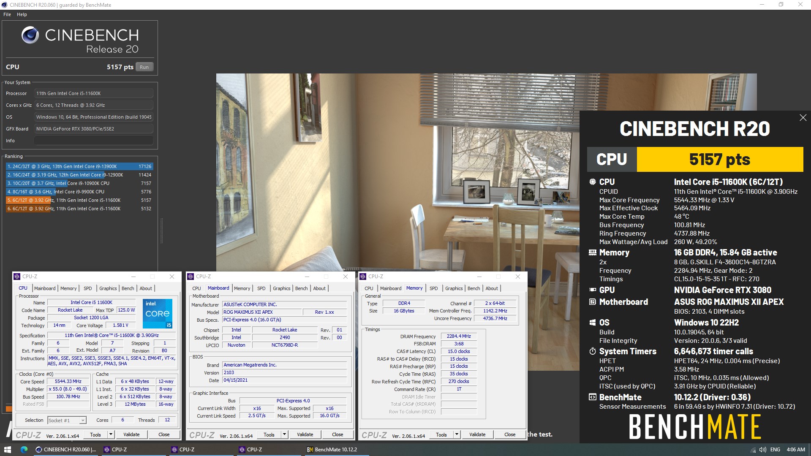811x456 pixels.
Task: Activate the first CPU-Z taskbar button
Action: click(x=134, y=450)
